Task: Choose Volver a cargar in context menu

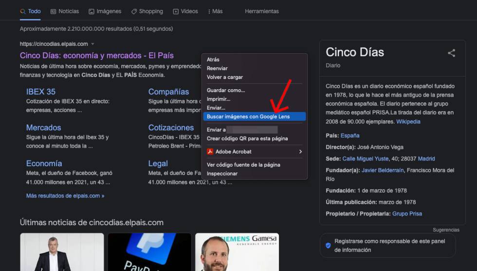Action: (255, 77)
